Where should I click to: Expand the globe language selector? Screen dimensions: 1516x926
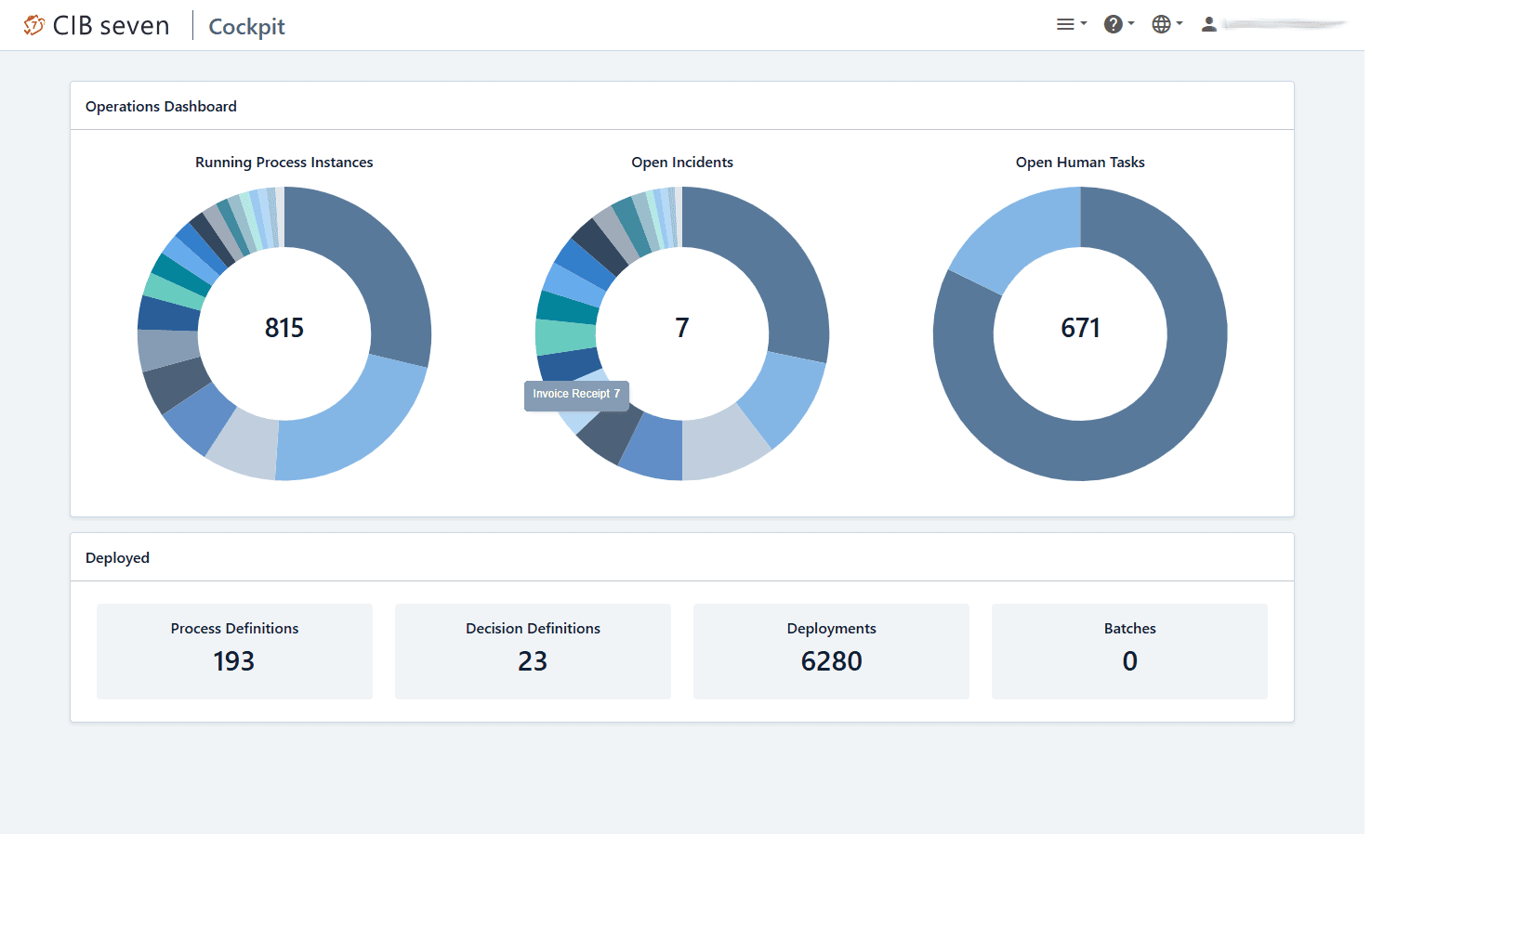point(1167,25)
